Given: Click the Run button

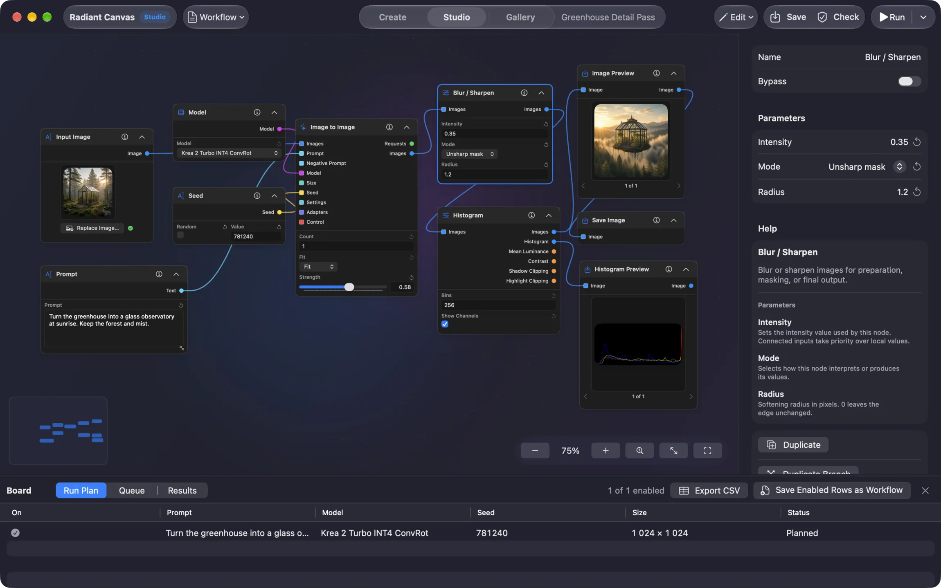Looking at the screenshot, I should pyautogui.click(x=892, y=17).
